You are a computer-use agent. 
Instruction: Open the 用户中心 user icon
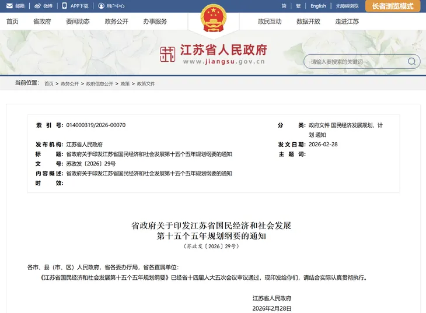click(x=101, y=6)
